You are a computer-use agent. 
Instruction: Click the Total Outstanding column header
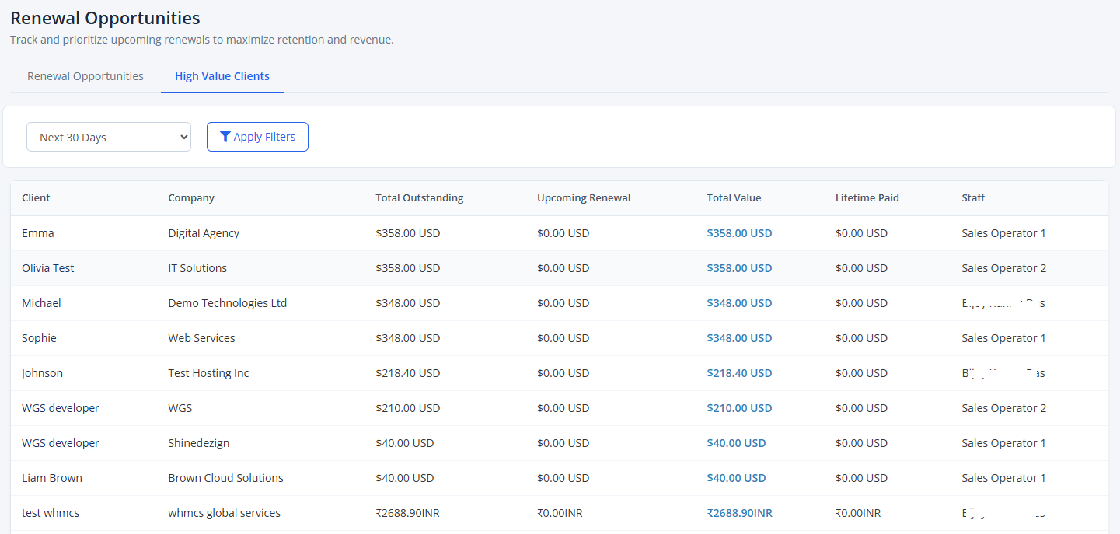(x=420, y=197)
